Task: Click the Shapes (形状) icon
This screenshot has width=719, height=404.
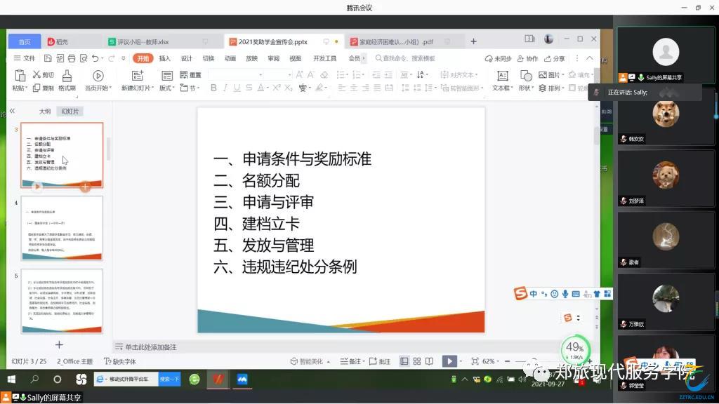Action: pyautogui.click(x=525, y=76)
